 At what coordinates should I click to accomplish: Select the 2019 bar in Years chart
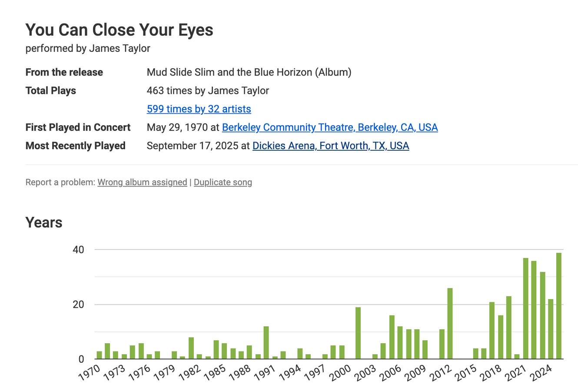[x=509, y=328]
